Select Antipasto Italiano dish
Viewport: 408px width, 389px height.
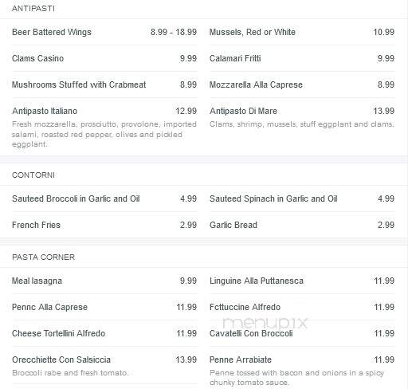(45, 111)
